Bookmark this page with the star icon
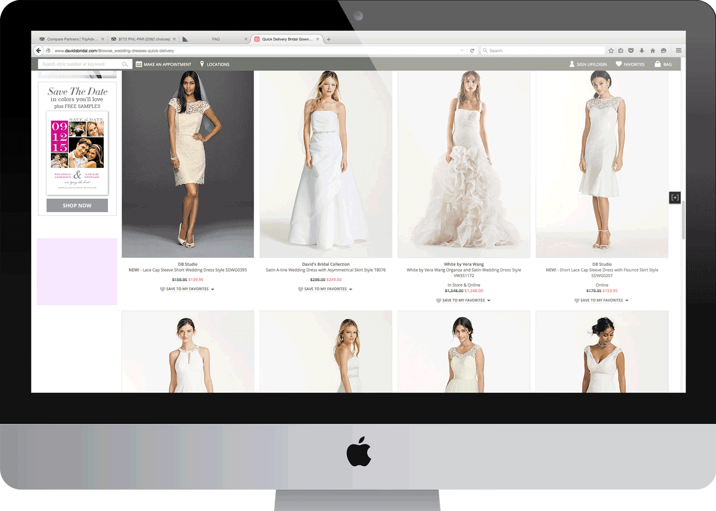This screenshot has width=716, height=511. point(611,51)
